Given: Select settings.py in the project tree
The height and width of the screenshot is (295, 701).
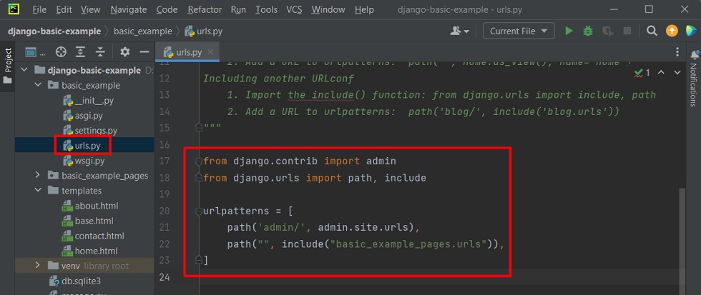Looking at the screenshot, I should (x=96, y=131).
